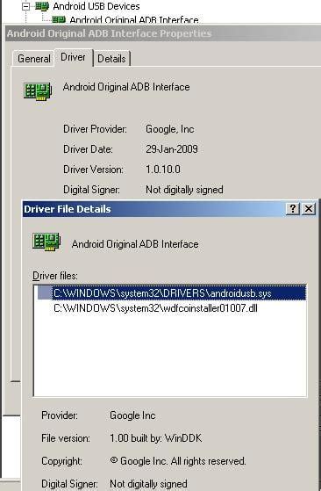Collapse the Android USB Devices tree node
Screen dimensions: 321x491
tap(26, 6)
